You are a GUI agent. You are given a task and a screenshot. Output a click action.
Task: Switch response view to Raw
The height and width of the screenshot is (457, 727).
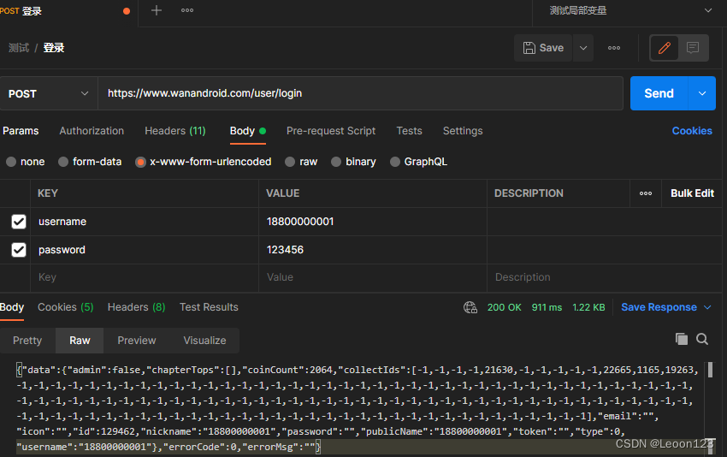[x=80, y=341]
